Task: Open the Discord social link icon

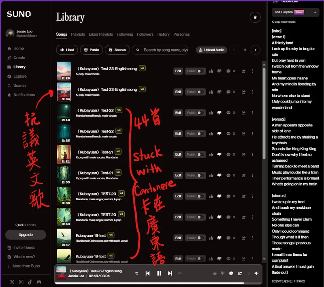Action: (x=39, y=282)
